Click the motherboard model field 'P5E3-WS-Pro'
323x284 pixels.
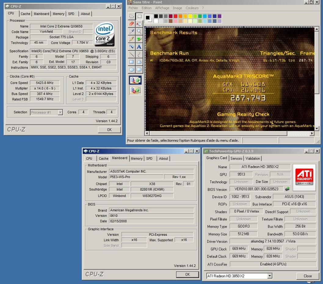pyautogui.click(x=136, y=177)
